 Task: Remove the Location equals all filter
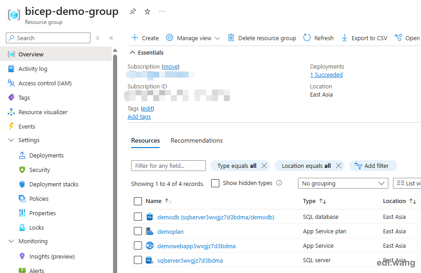339,166
